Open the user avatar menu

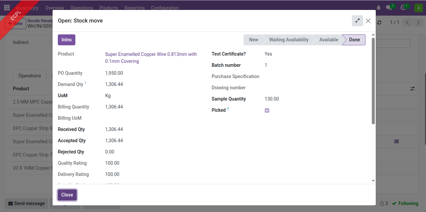419,8
